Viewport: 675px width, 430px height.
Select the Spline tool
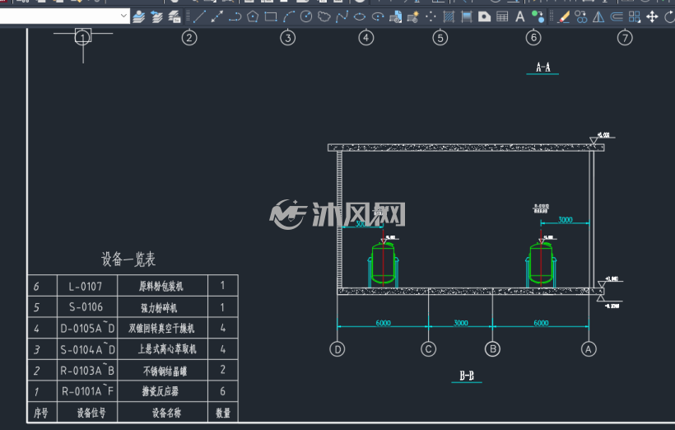tap(342, 16)
